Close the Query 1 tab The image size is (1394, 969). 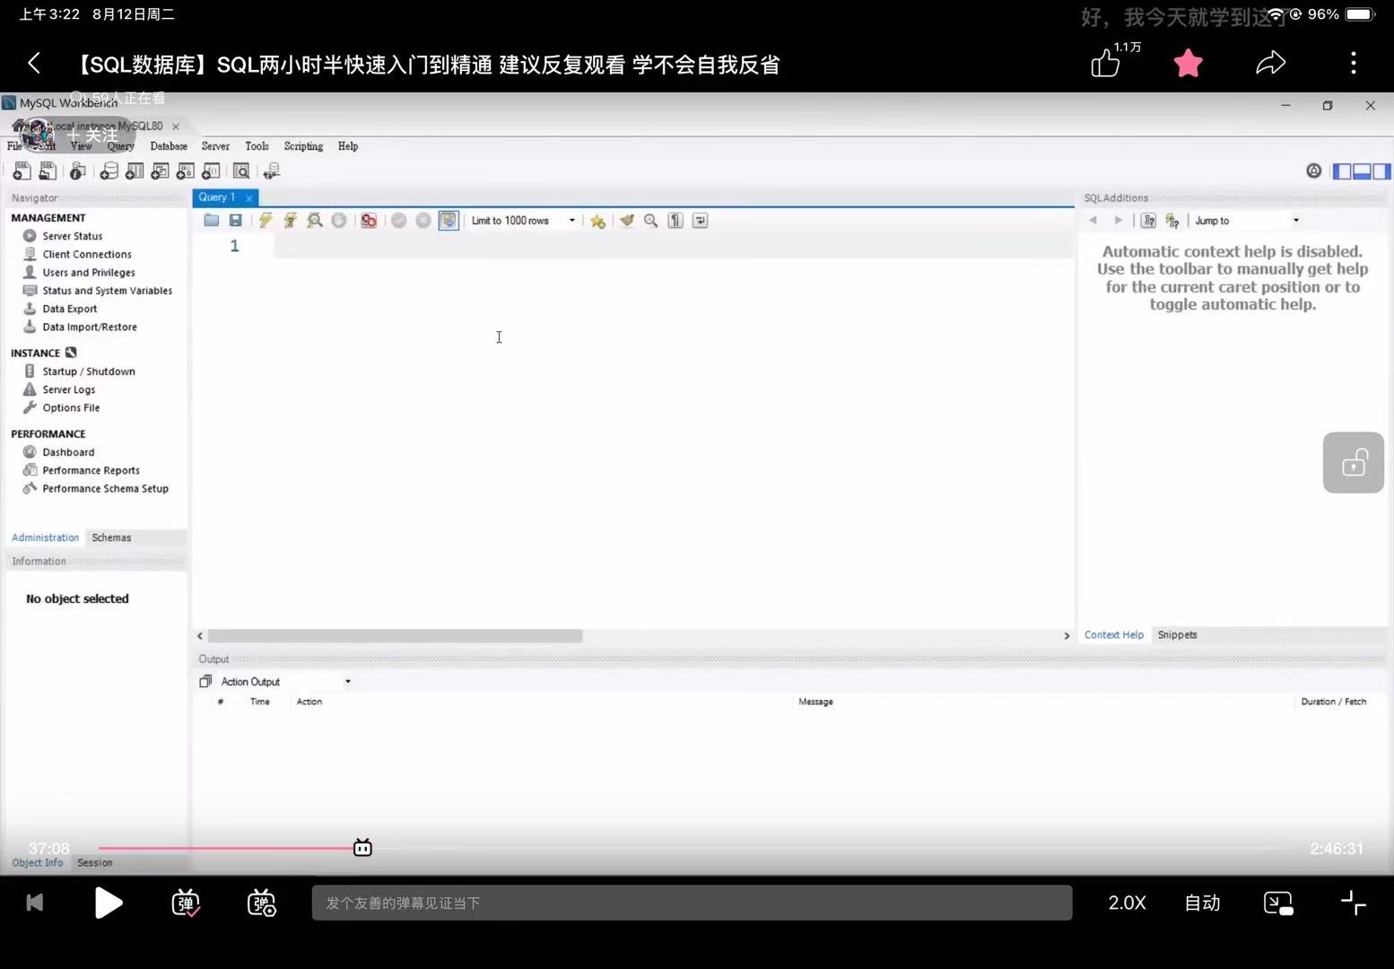pyautogui.click(x=249, y=197)
